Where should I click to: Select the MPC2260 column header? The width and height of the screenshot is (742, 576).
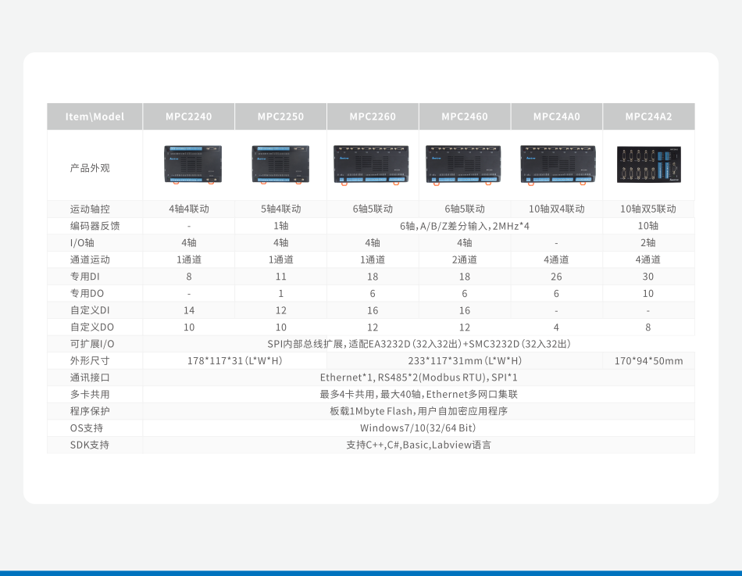tap(373, 116)
